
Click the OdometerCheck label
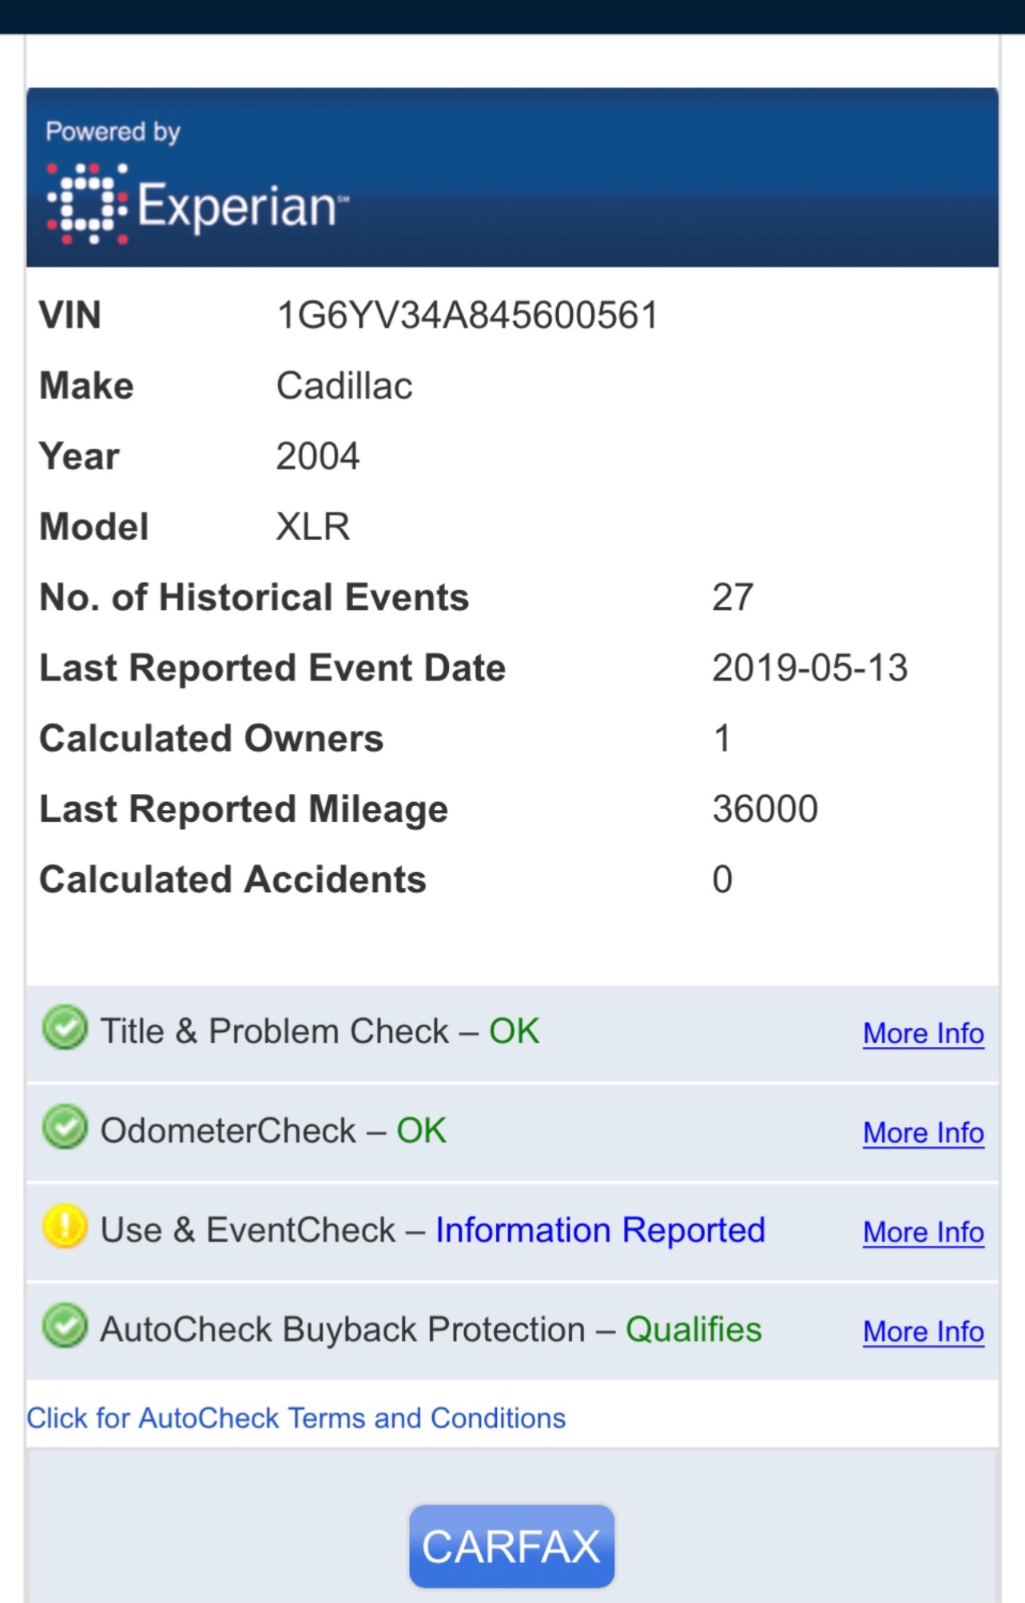228,1130
